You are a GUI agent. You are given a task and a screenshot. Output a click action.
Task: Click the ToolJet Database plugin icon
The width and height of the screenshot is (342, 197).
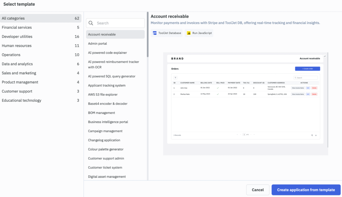coord(155,33)
